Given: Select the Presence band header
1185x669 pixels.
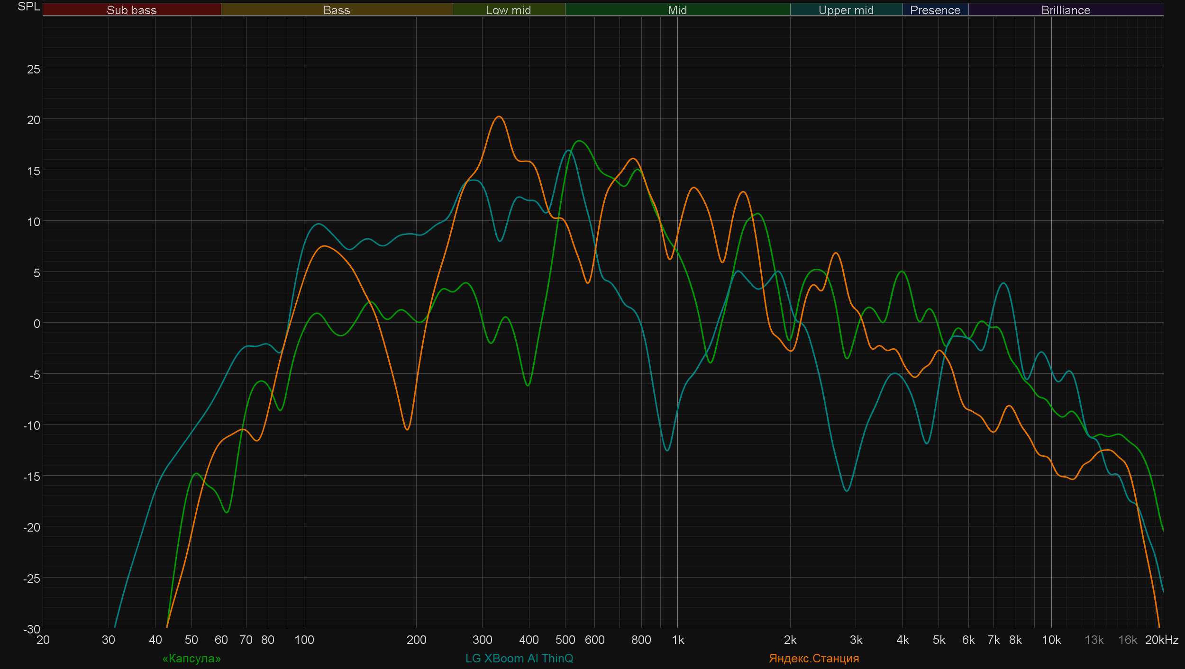Looking at the screenshot, I should point(935,10).
